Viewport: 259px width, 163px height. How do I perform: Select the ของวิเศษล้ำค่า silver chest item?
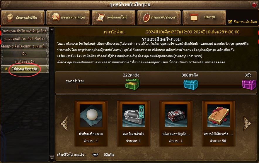tap(134, 116)
